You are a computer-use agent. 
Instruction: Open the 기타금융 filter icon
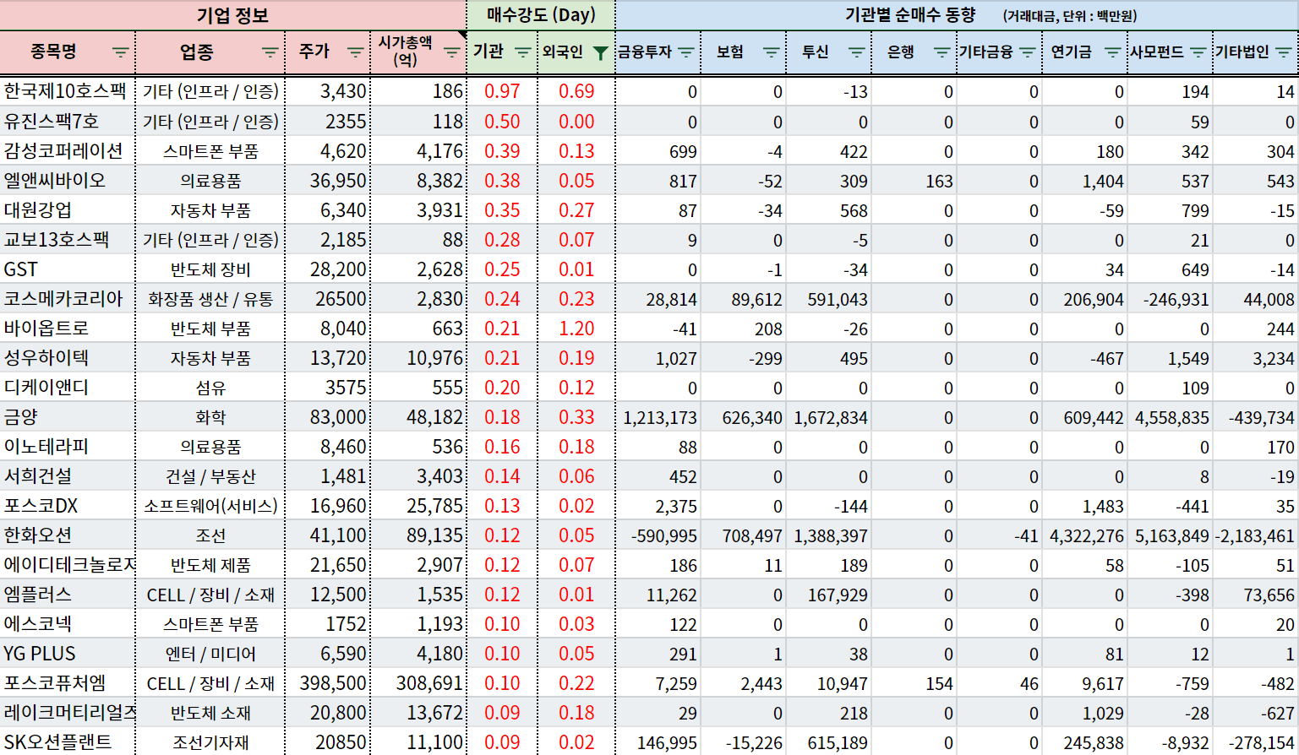[1027, 52]
